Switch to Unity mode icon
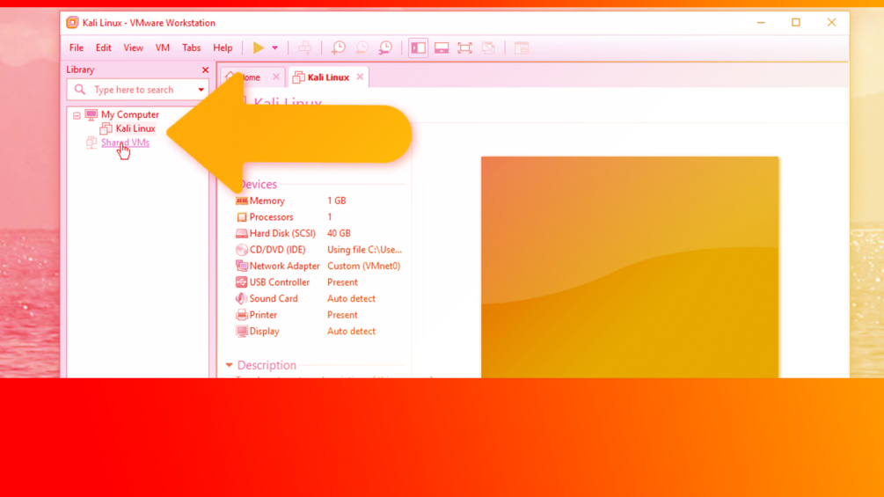This screenshot has width=884, height=497. (x=488, y=48)
